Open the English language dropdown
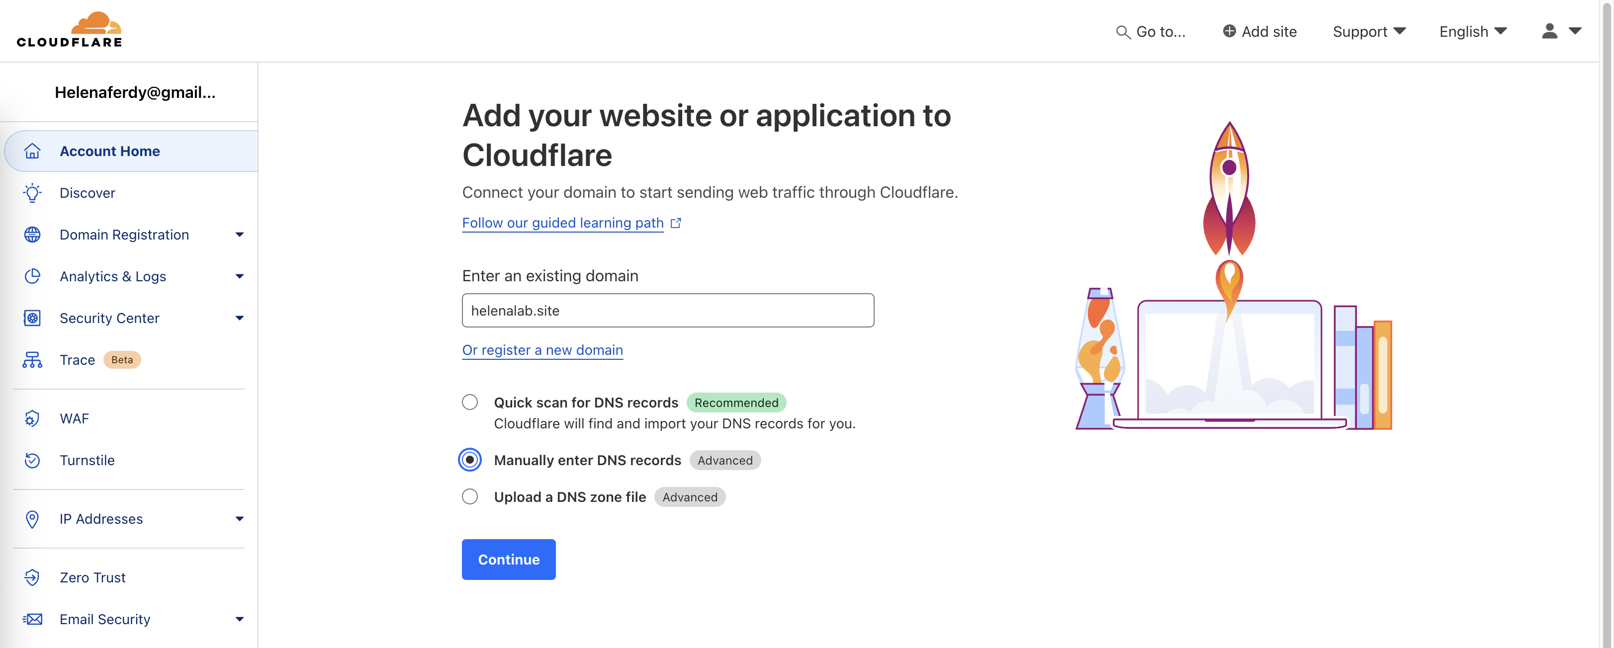The image size is (1614, 648). (1472, 32)
